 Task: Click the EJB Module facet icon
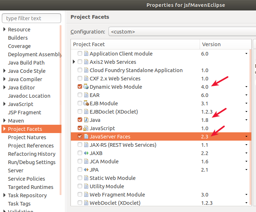pos(86,103)
